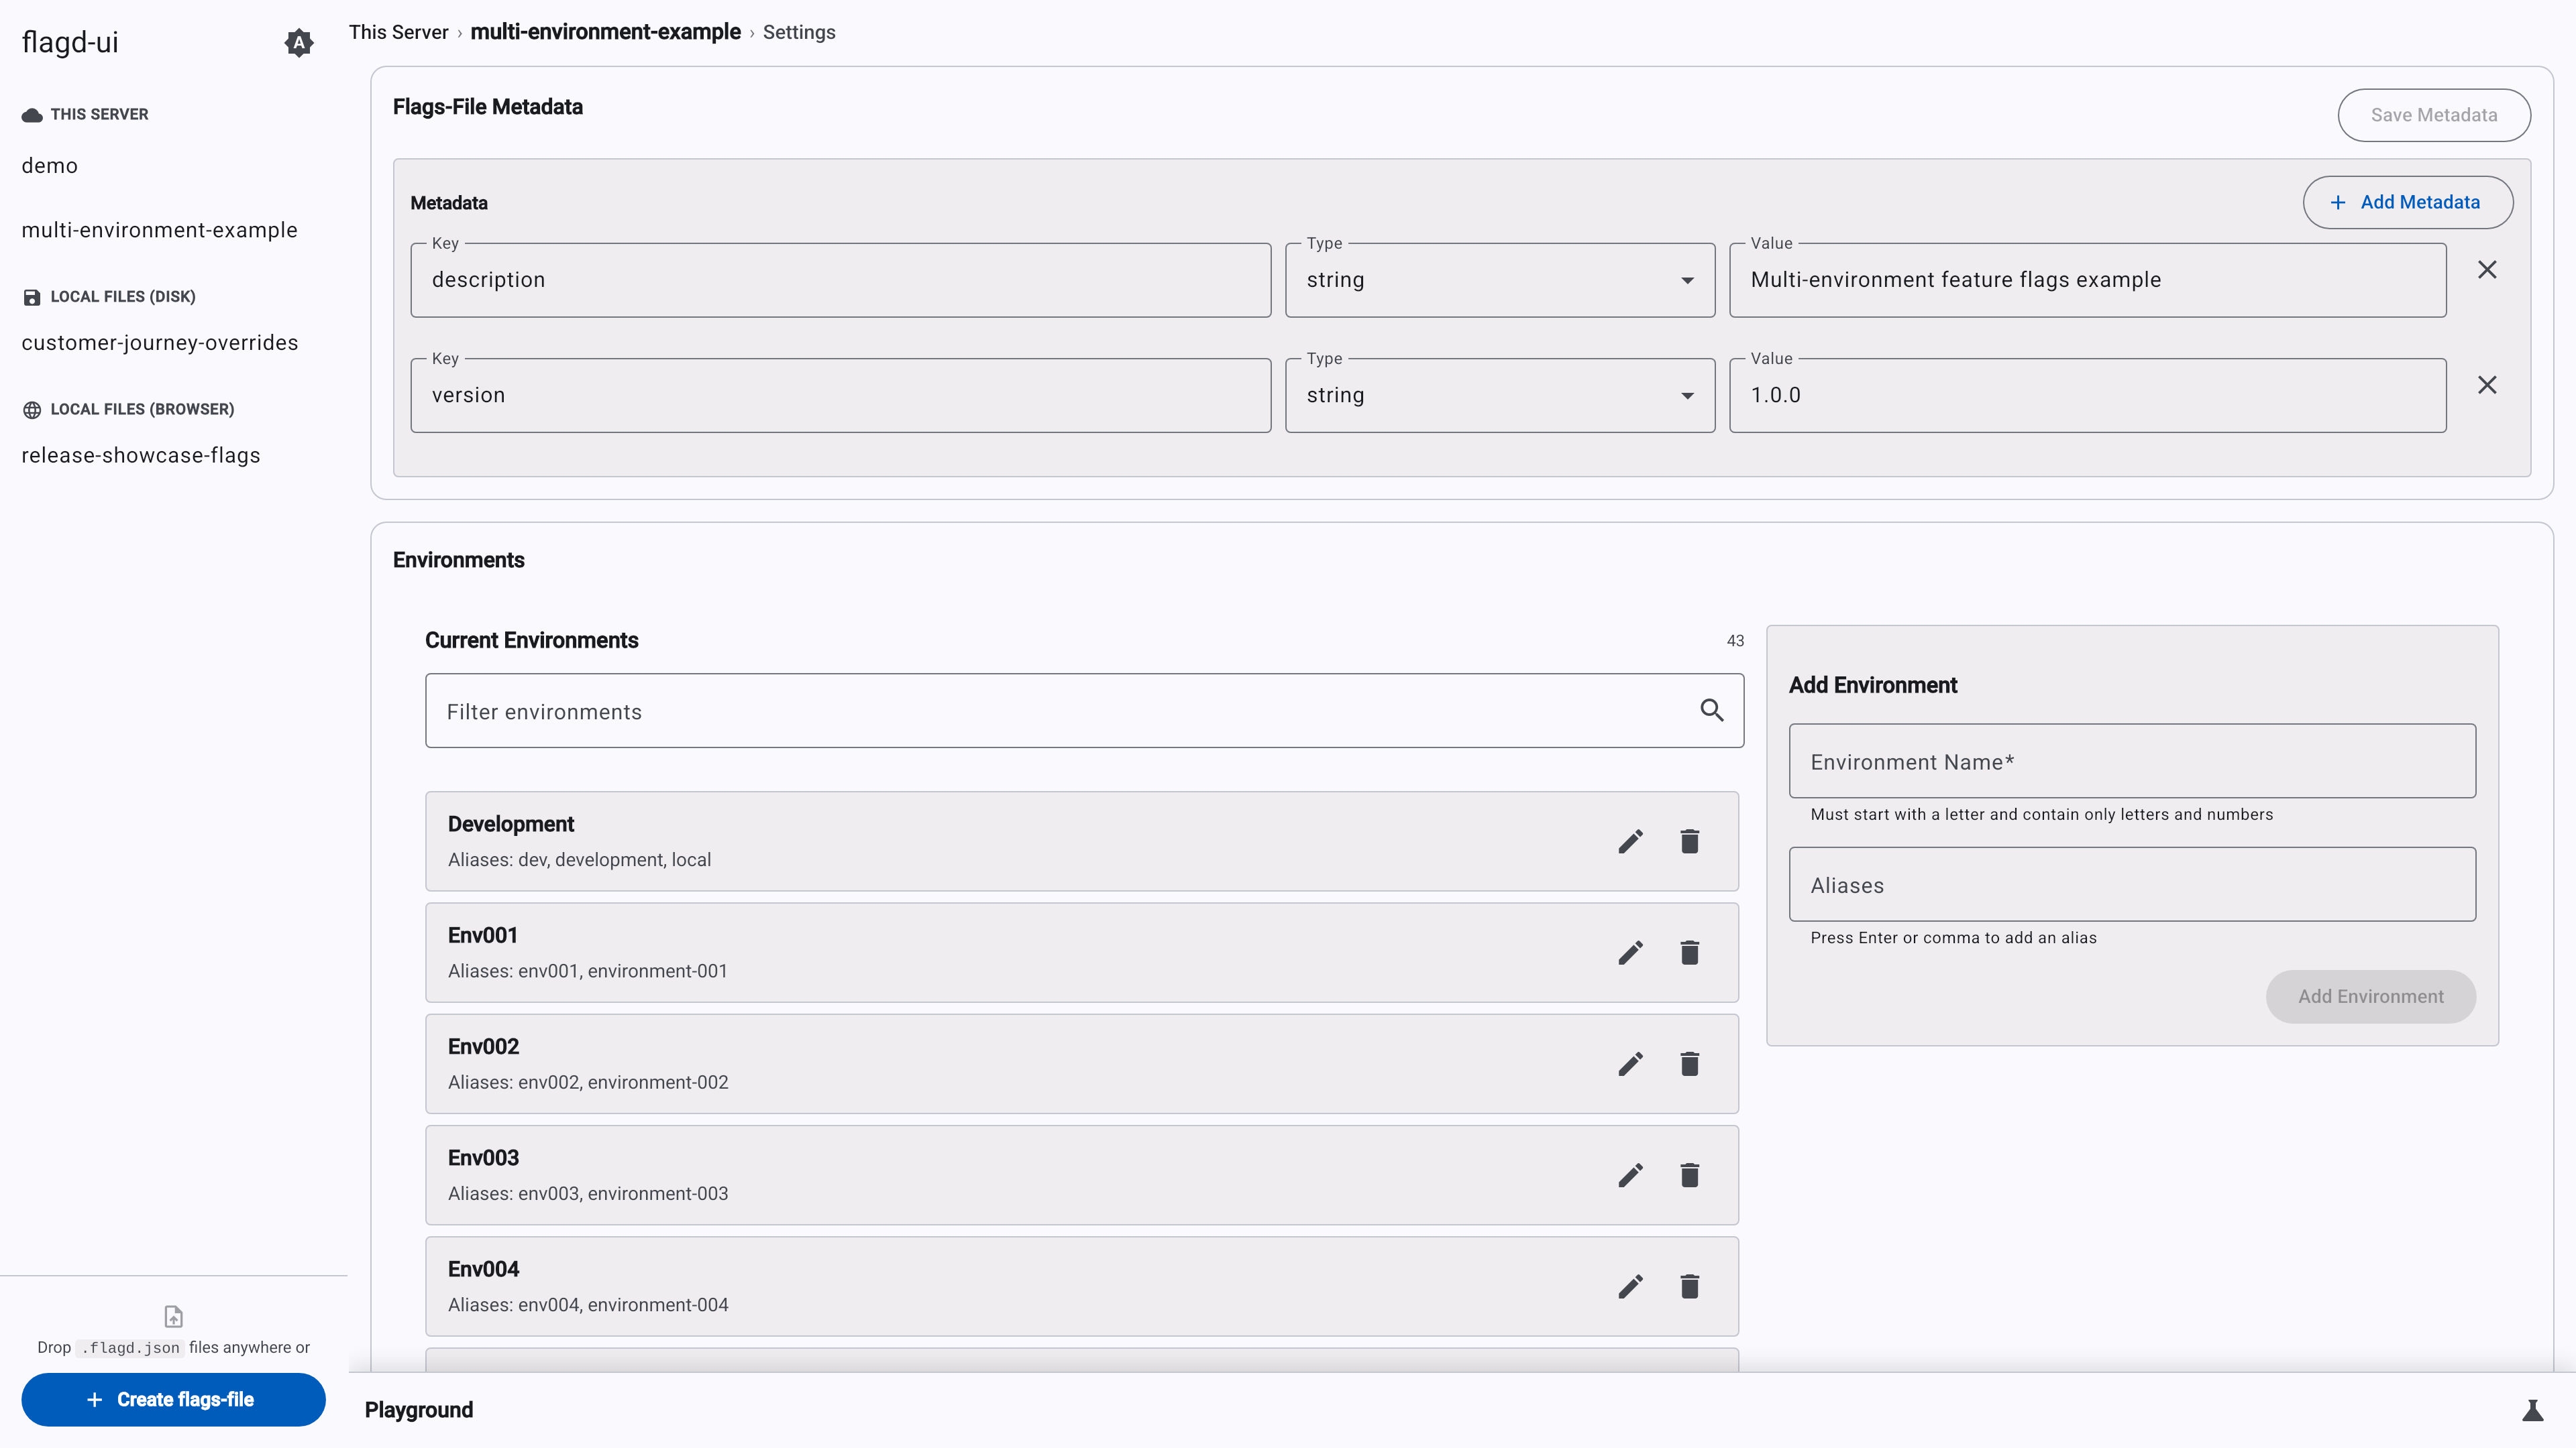Edit the Env003 environment
The image size is (2576, 1448).
coord(1630,1175)
